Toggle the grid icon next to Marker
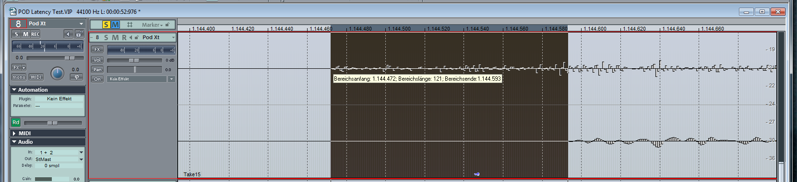797x182 pixels. coord(130,24)
